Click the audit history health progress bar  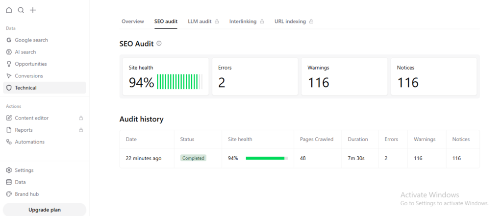click(266, 158)
